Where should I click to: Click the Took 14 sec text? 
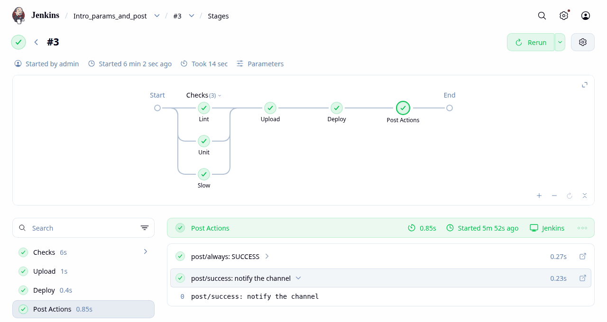[x=210, y=63]
